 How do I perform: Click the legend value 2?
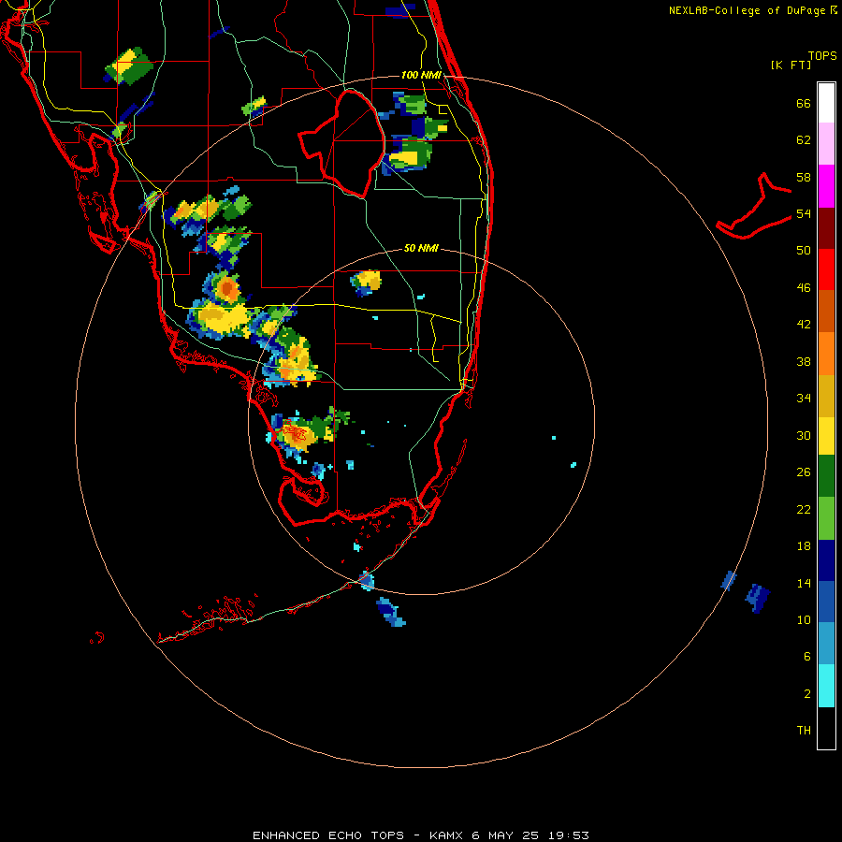807,693
